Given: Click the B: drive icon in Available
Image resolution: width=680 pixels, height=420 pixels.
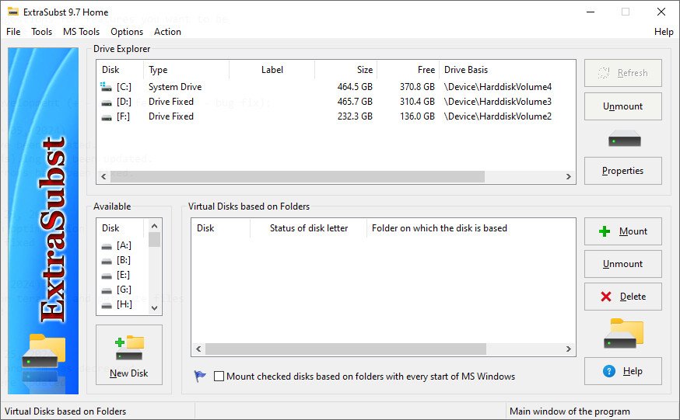Looking at the screenshot, I should click(x=107, y=261).
